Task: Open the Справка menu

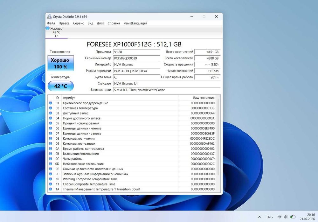Action: [x=114, y=23]
